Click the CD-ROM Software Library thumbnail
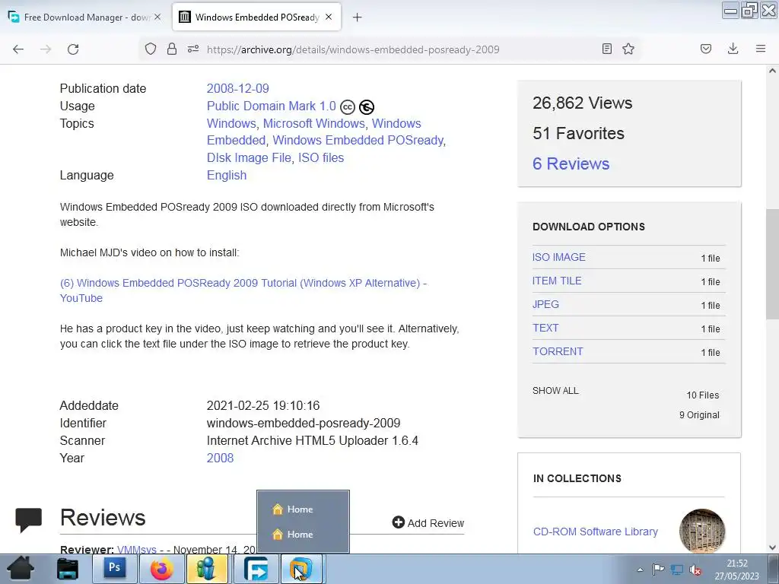Viewport: 779px width, 584px height. 702,531
